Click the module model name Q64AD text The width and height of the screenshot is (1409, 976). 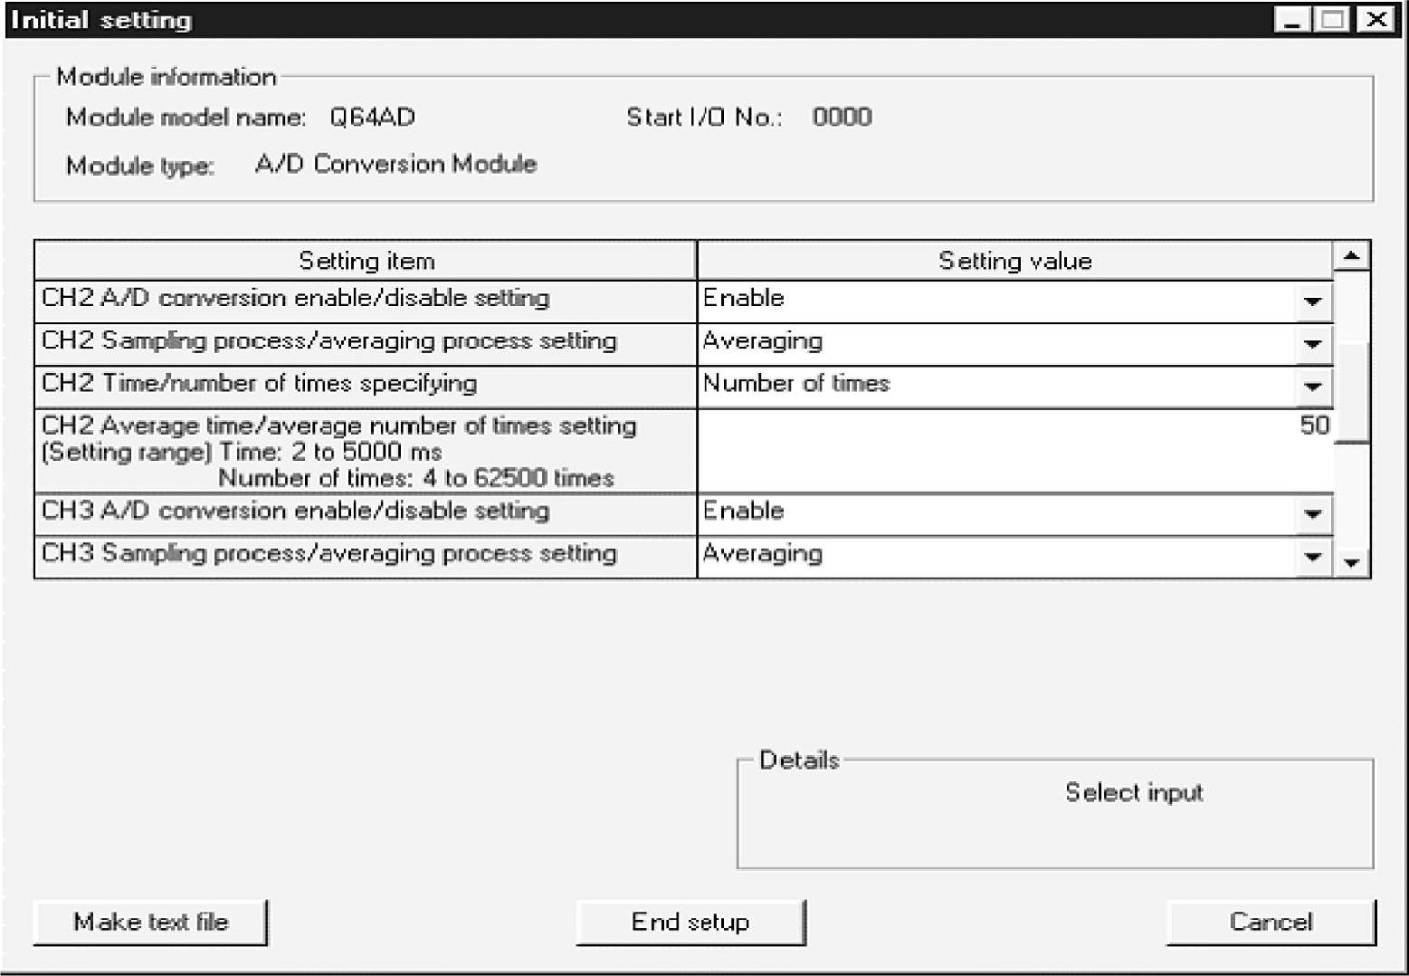coord(372,118)
